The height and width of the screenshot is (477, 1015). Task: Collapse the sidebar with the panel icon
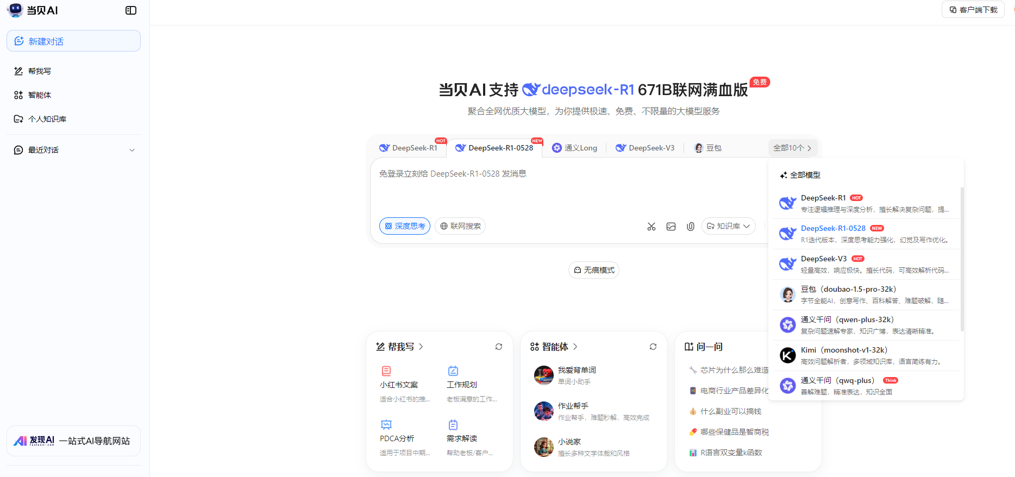(131, 10)
